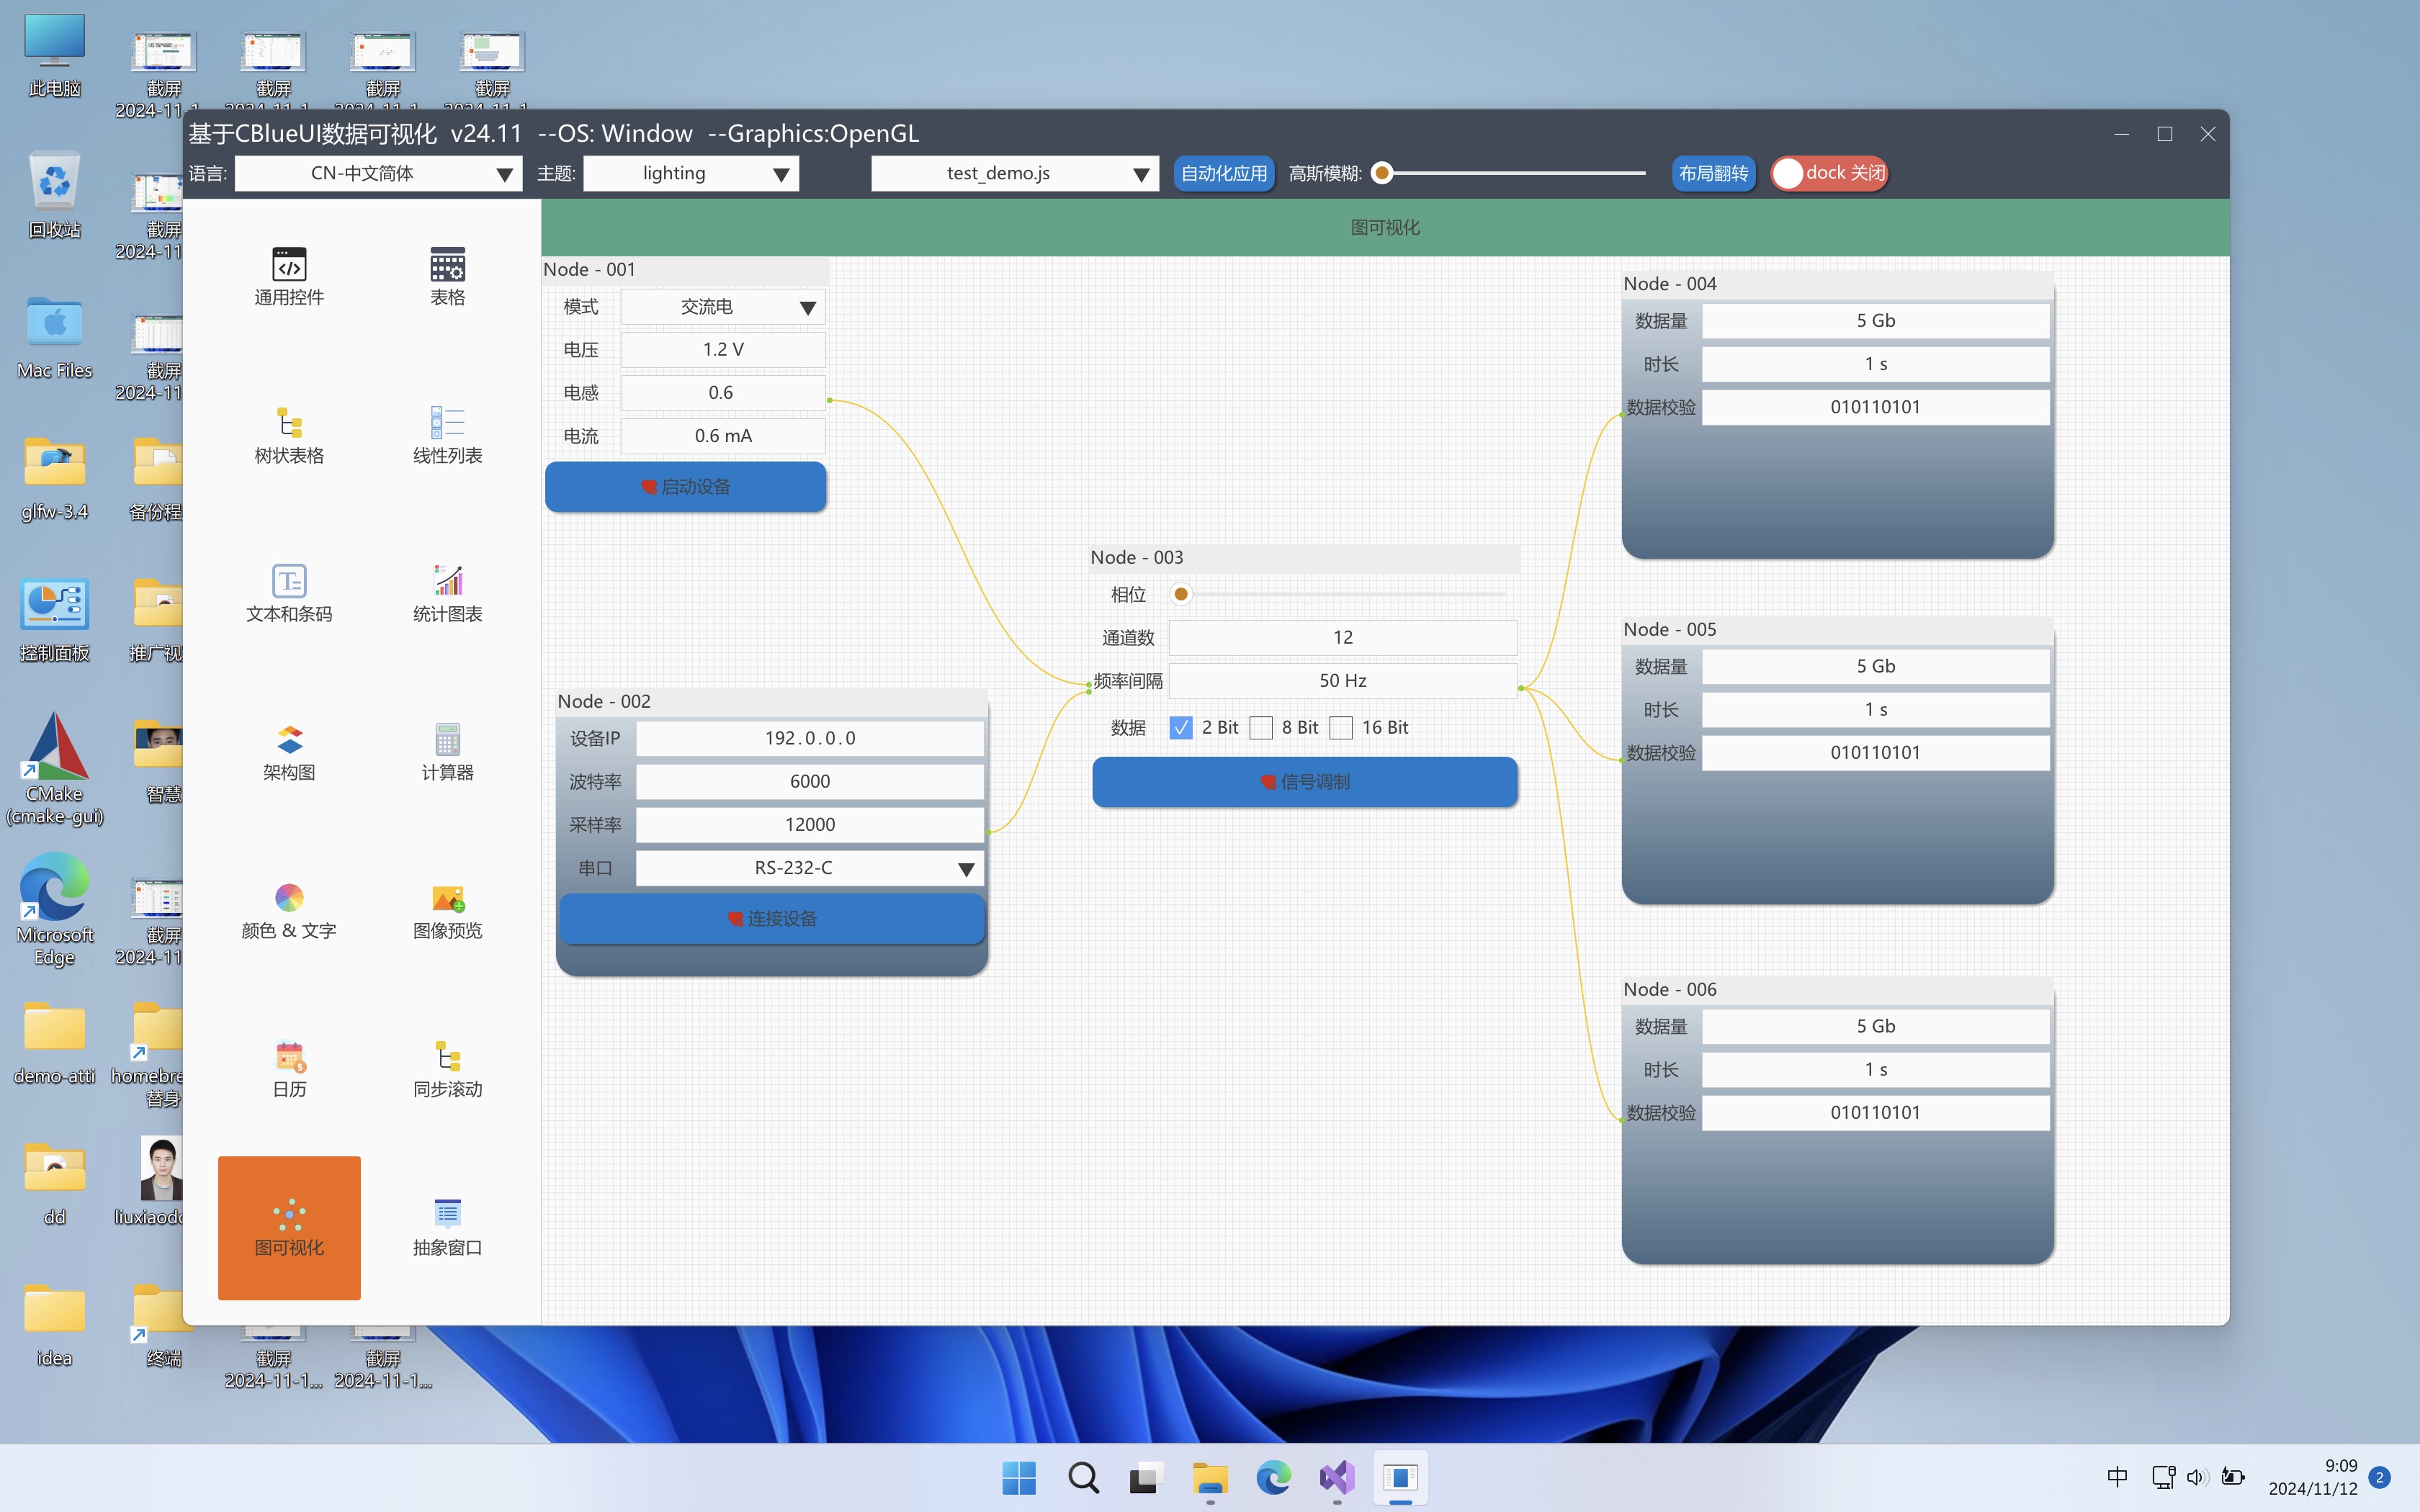Expand the RS-232-C serial port dropdown
Viewport: 2420px width, 1512px height.
[x=810, y=868]
